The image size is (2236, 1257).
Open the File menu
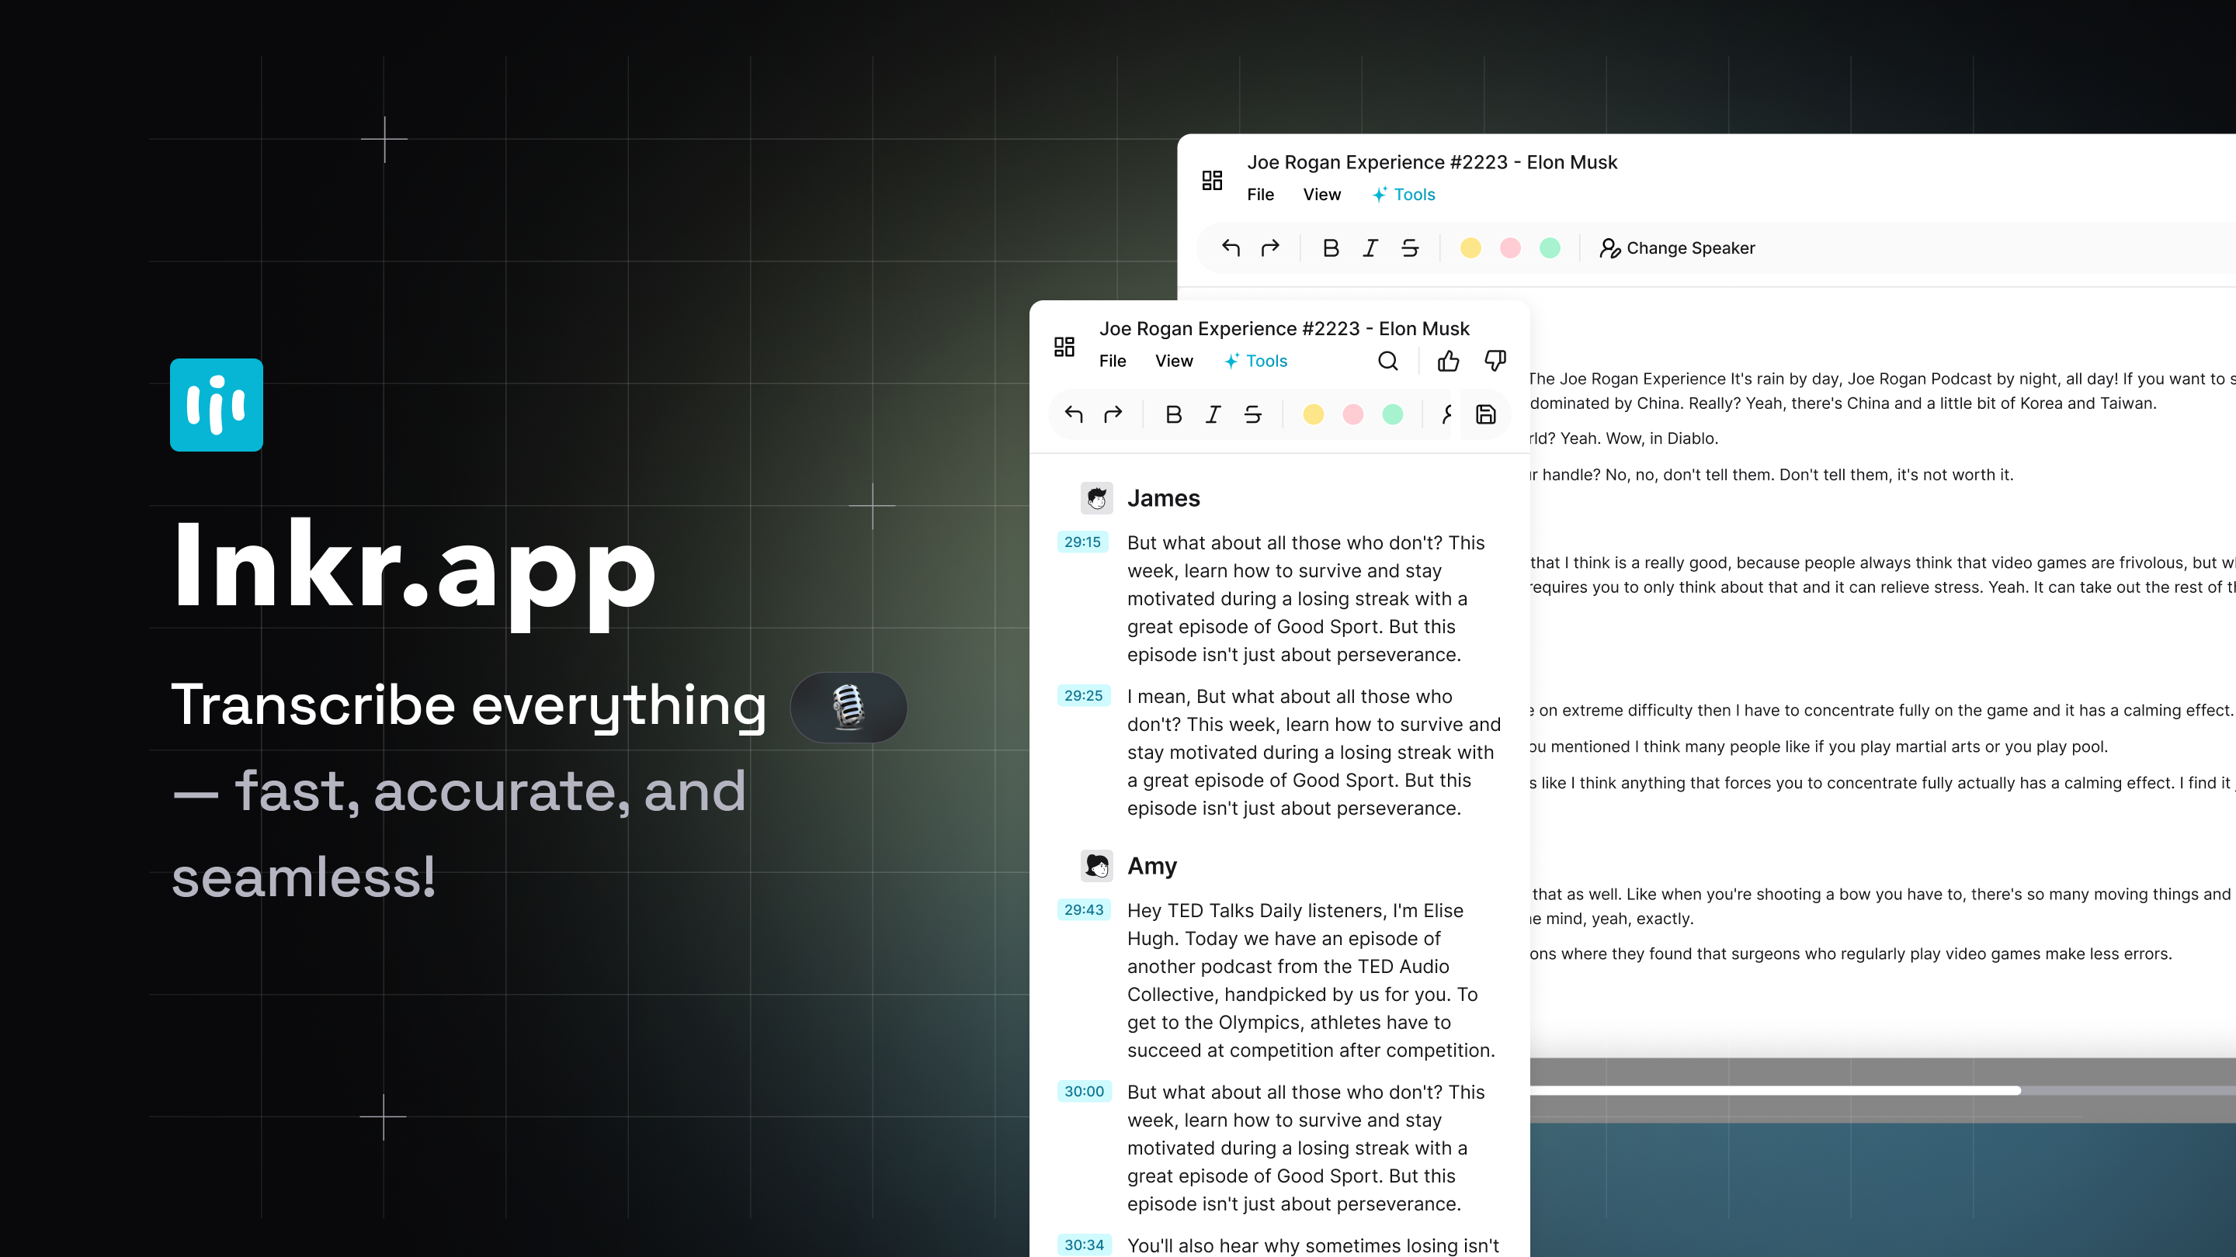coord(1112,361)
